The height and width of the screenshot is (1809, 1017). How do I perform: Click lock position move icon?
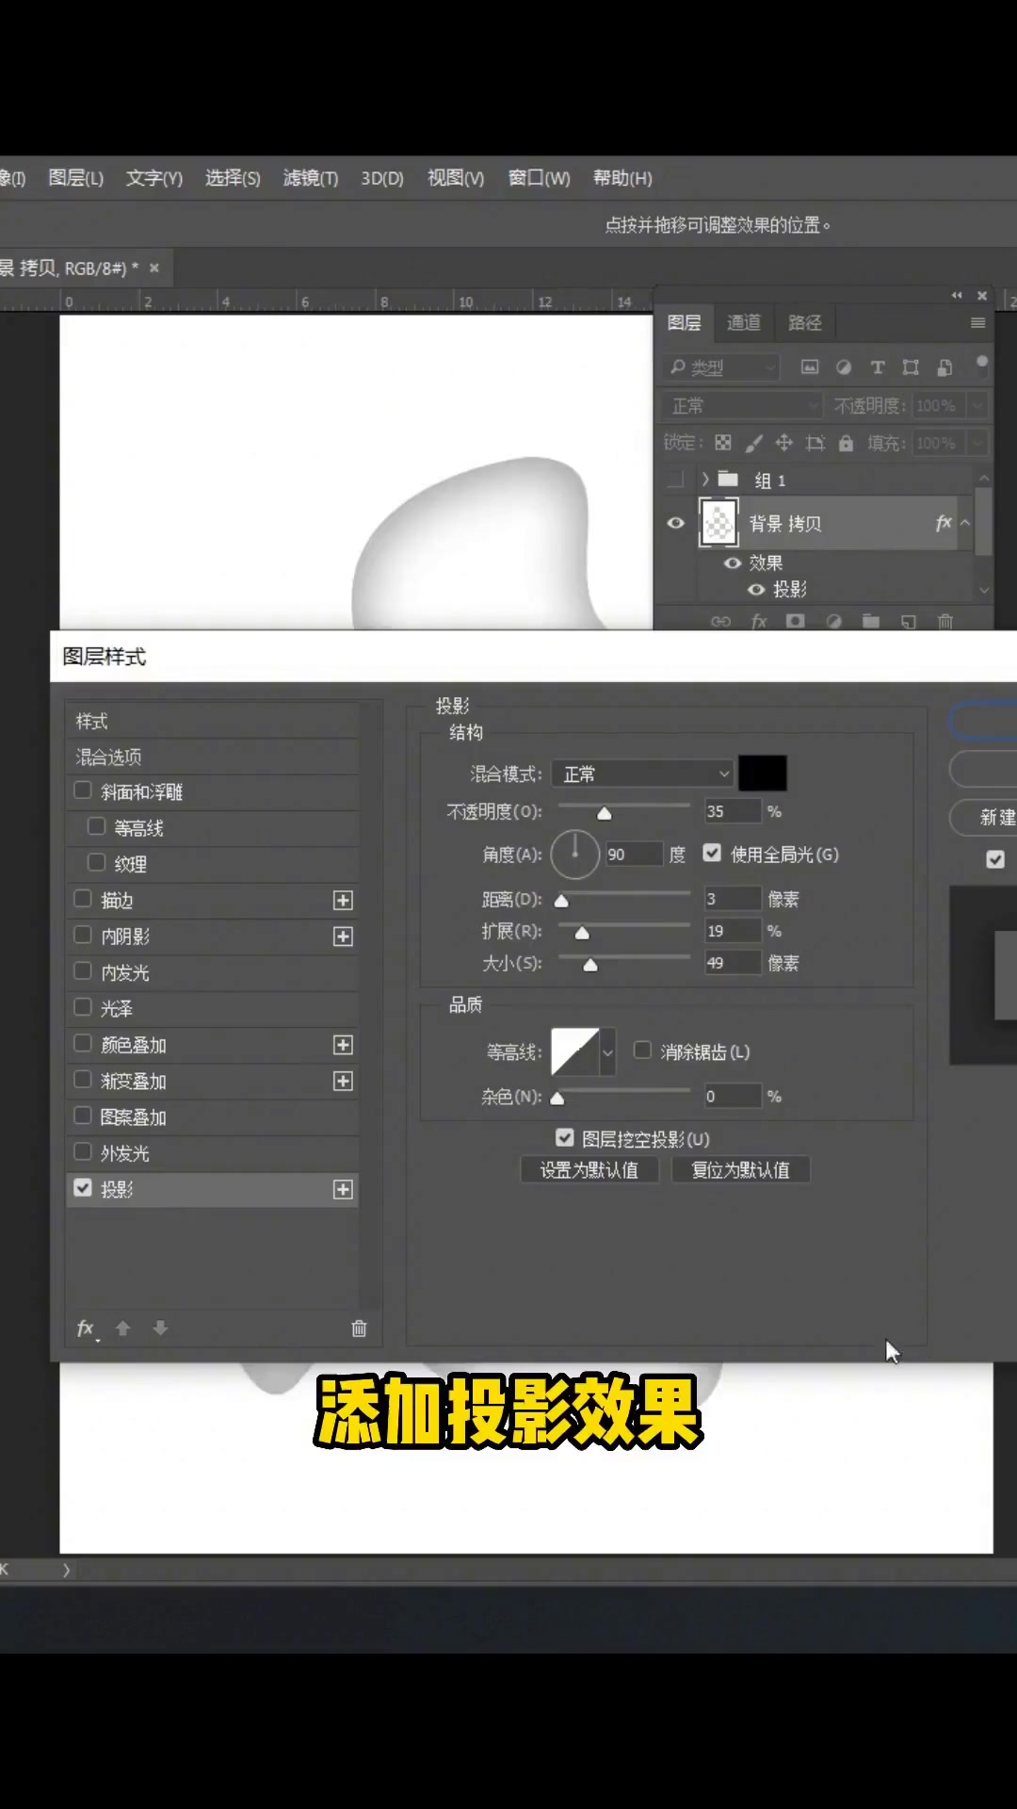click(783, 443)
